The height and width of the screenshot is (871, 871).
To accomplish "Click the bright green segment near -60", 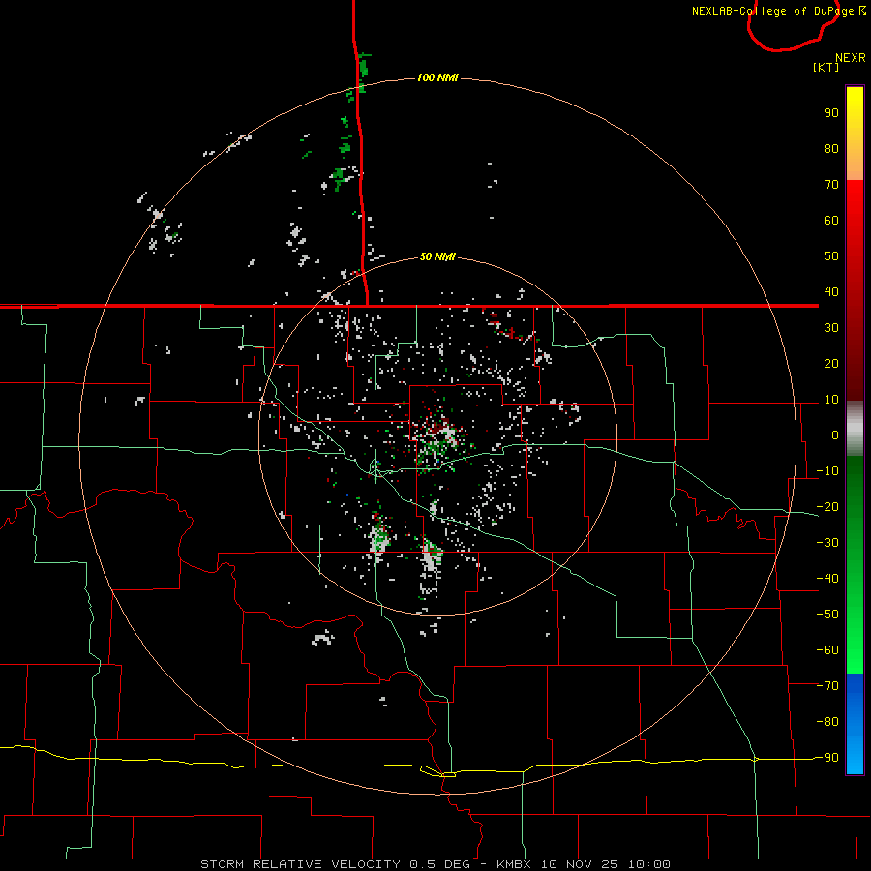I will 855,650.
